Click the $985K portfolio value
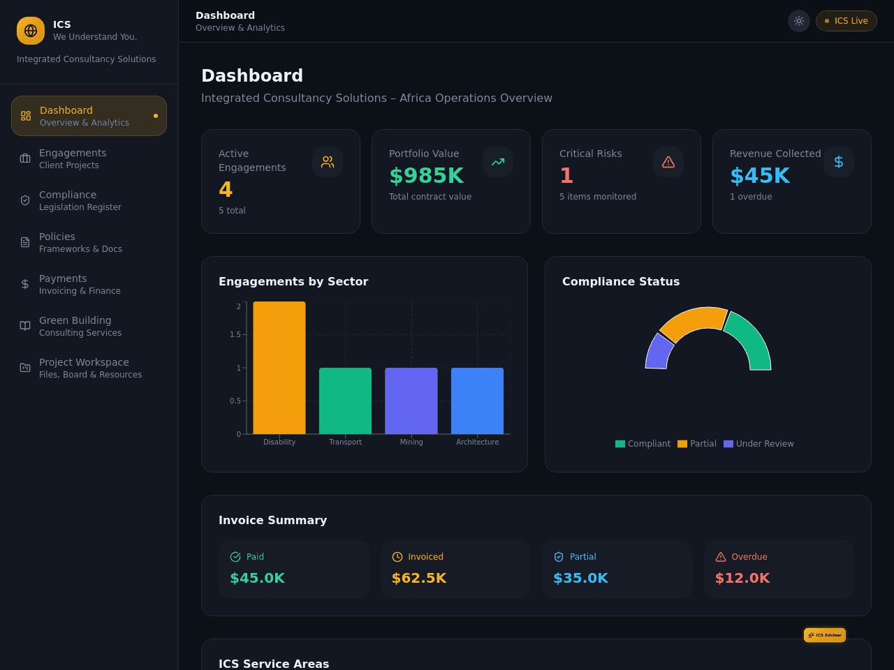Viewport: 894px width, 670px height. pyautogui.click(x=426, y=176)
